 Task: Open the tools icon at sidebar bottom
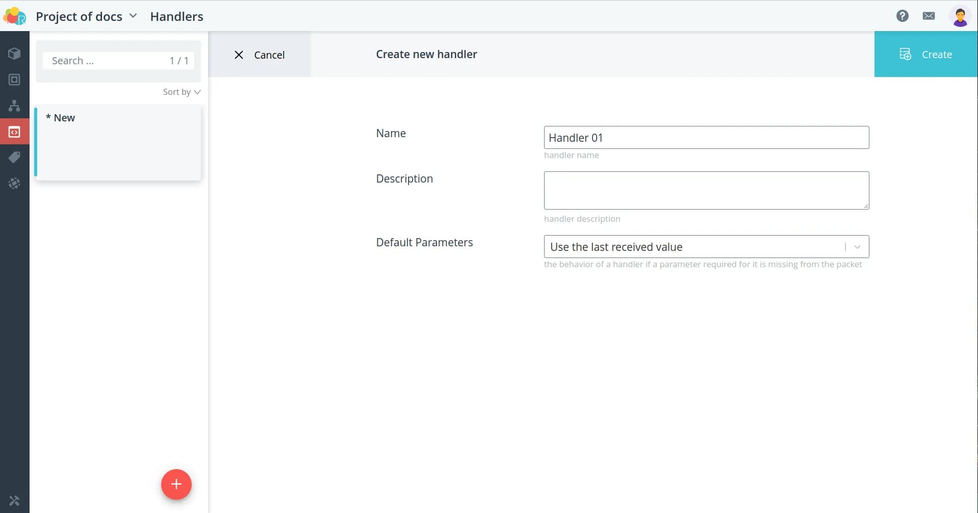pyautogui.click(x=14, y=501)
